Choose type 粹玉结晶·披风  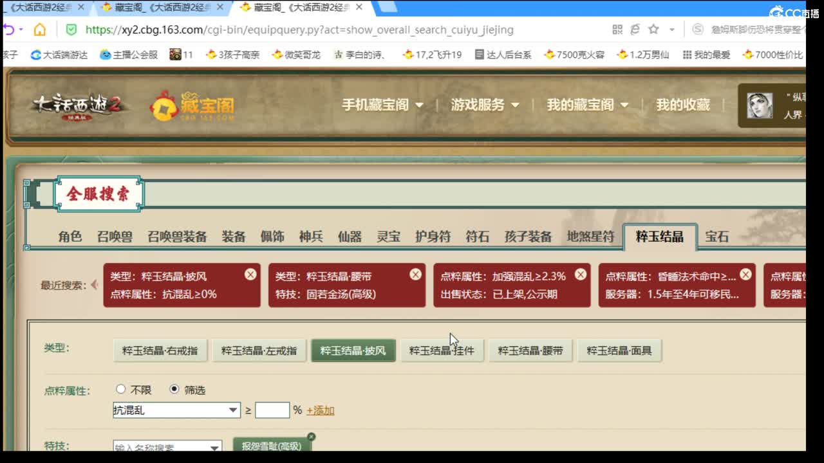pyautogui.click(x=353, y=350)
